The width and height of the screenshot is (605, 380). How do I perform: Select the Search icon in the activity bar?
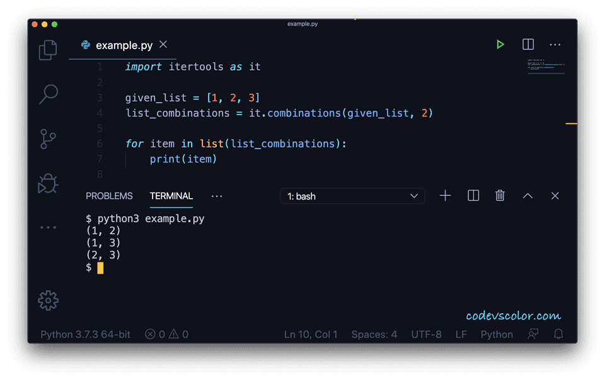pyautogui.click(x=48, y=94)
